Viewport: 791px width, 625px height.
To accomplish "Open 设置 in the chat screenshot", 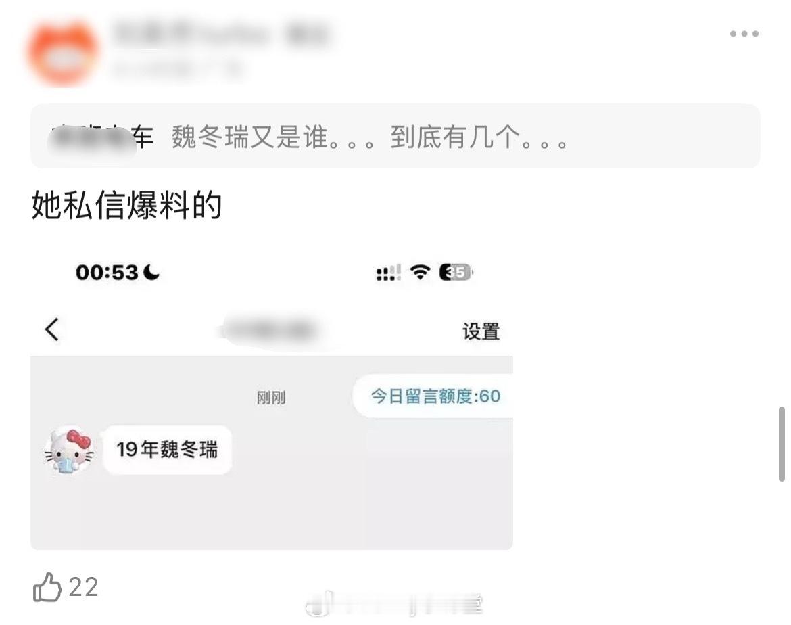I will (x=481, y=331).
